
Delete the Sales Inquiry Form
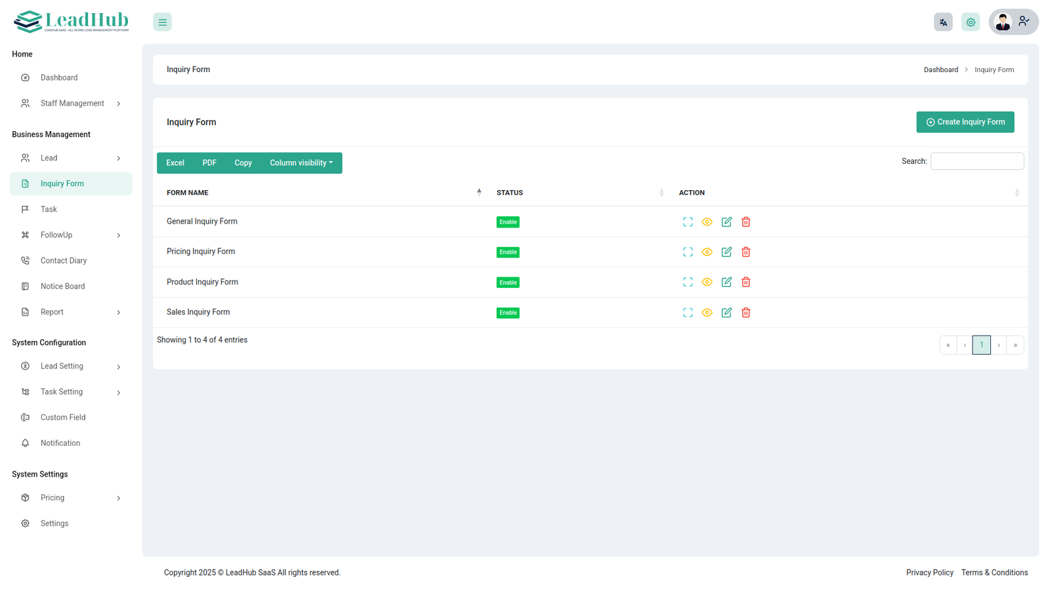tap(745, 313)
